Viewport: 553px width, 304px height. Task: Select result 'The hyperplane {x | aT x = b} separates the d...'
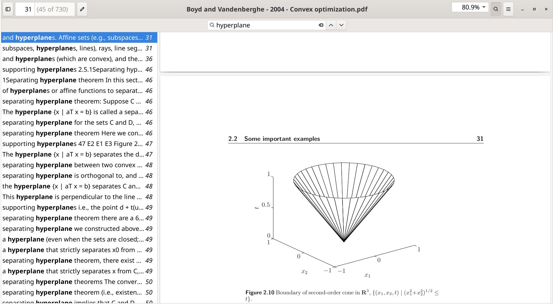(79, 155)
